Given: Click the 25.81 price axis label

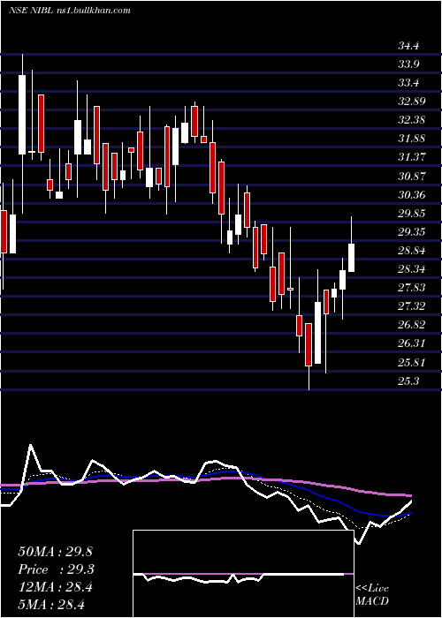Looking at the screenshot, I should [412, 363].
